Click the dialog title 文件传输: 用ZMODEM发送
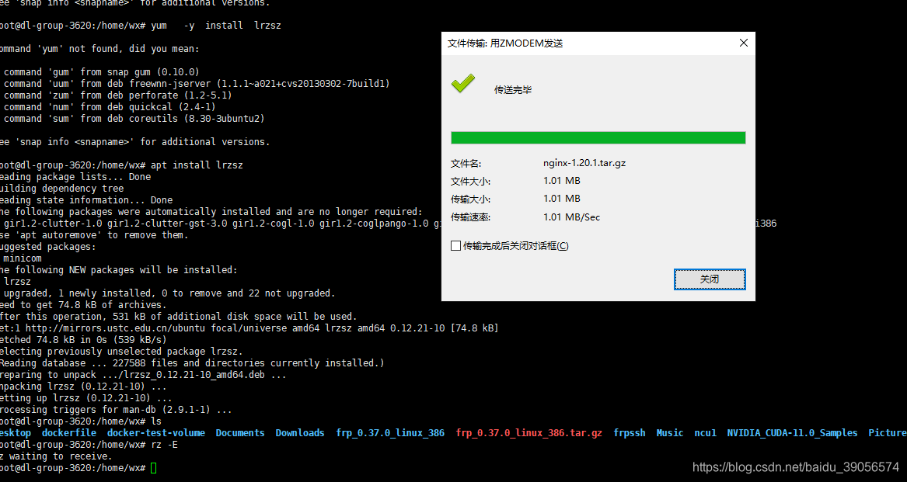The height and width of the screenshot is (482, 907). (x=505, y=43)
